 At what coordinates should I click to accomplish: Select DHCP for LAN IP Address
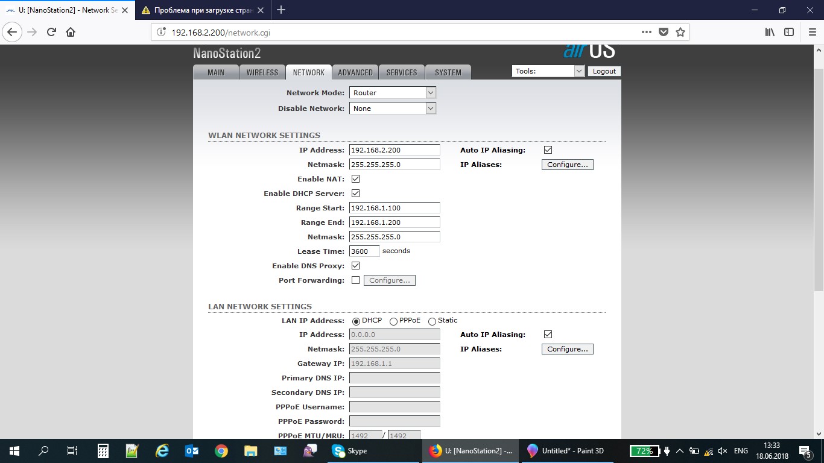pyautogui.click(x=356, y=321)
